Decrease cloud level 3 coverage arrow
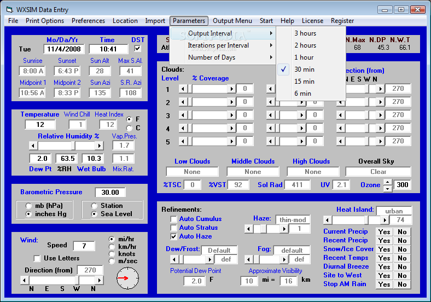The image size is (431, 302). coord(183,115)
